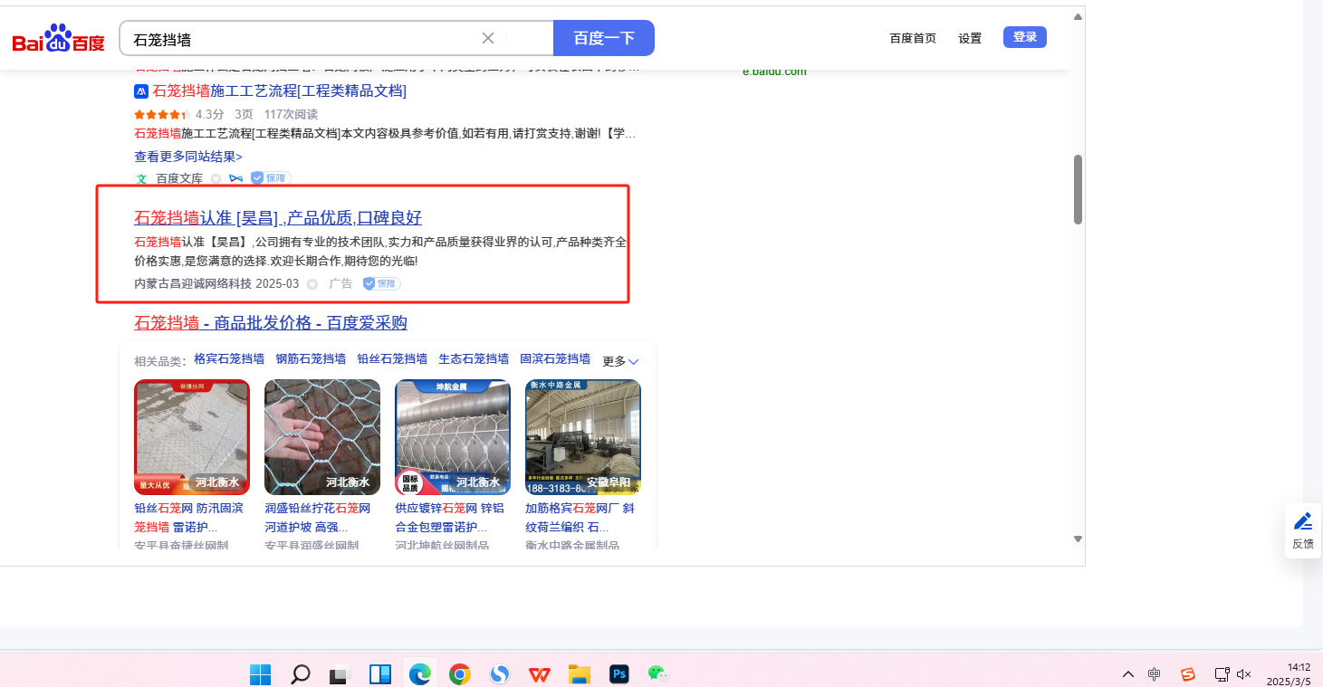Viewport: 1323px width, 687px height.
Task: Click the 保障 shield badge on the 昊昌 ad
Action: coord(381,283)
